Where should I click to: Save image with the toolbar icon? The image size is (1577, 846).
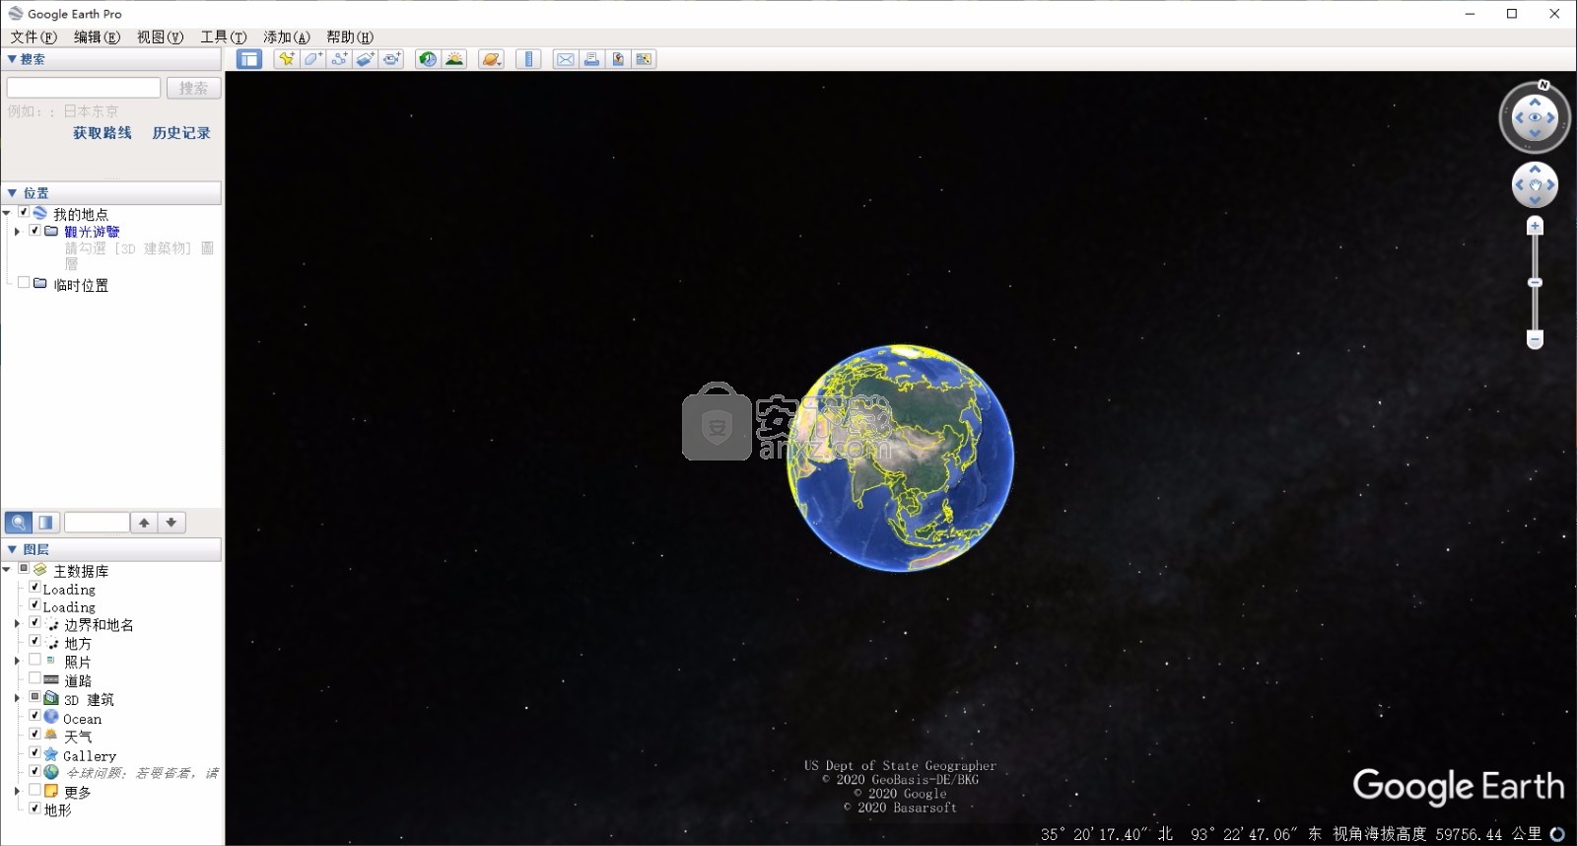(618, 59)
